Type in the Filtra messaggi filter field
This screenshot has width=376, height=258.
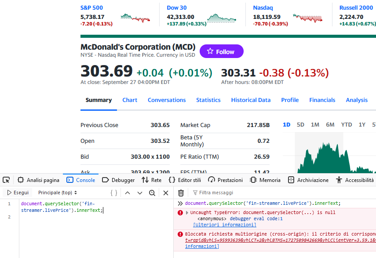[229, 193]
